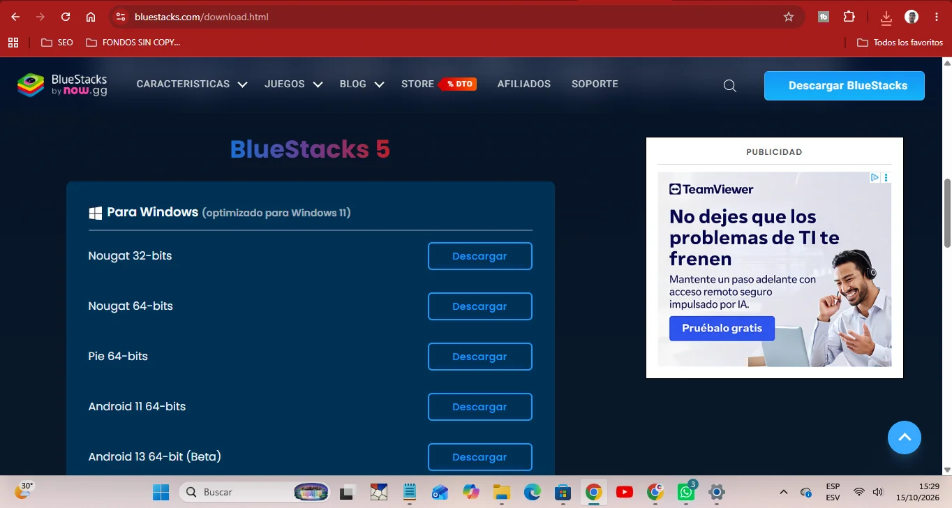Image resolution: width=952 pixels, height=508 pixels.
Task: Expand the CARACTERISTICAS dropdown menu
Action: (192, 84)
